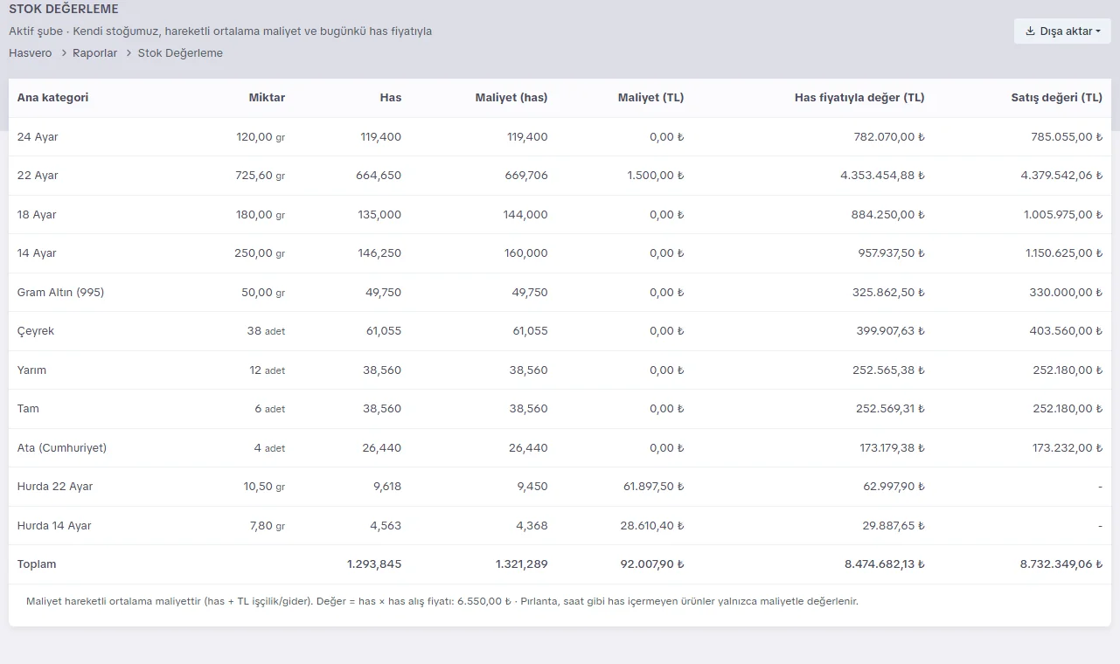Go to the Hasvero breadcrumb link
1120x664 pixels.
(x=31, y=53)
